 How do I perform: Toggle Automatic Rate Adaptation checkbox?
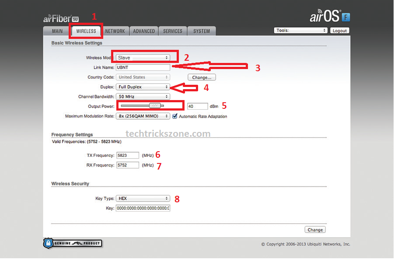pyautogui.click(x=175, y=116)
